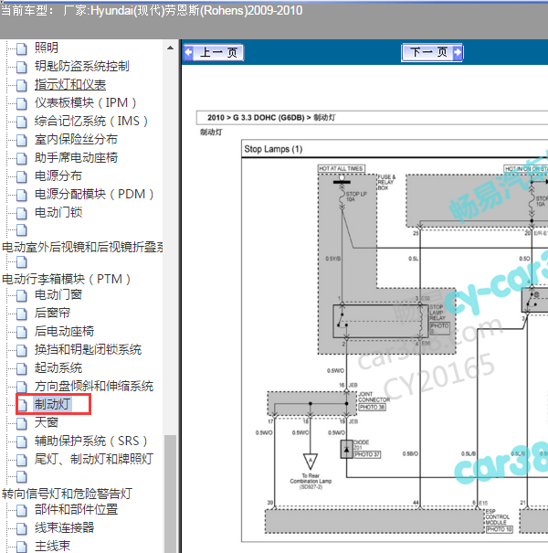The width and height of the screenshot is (548, 553).
Task: Click the page icon beside 尾灯、制动灯和牌照灯
Action: pyautogui.click(x=22, y=461)
